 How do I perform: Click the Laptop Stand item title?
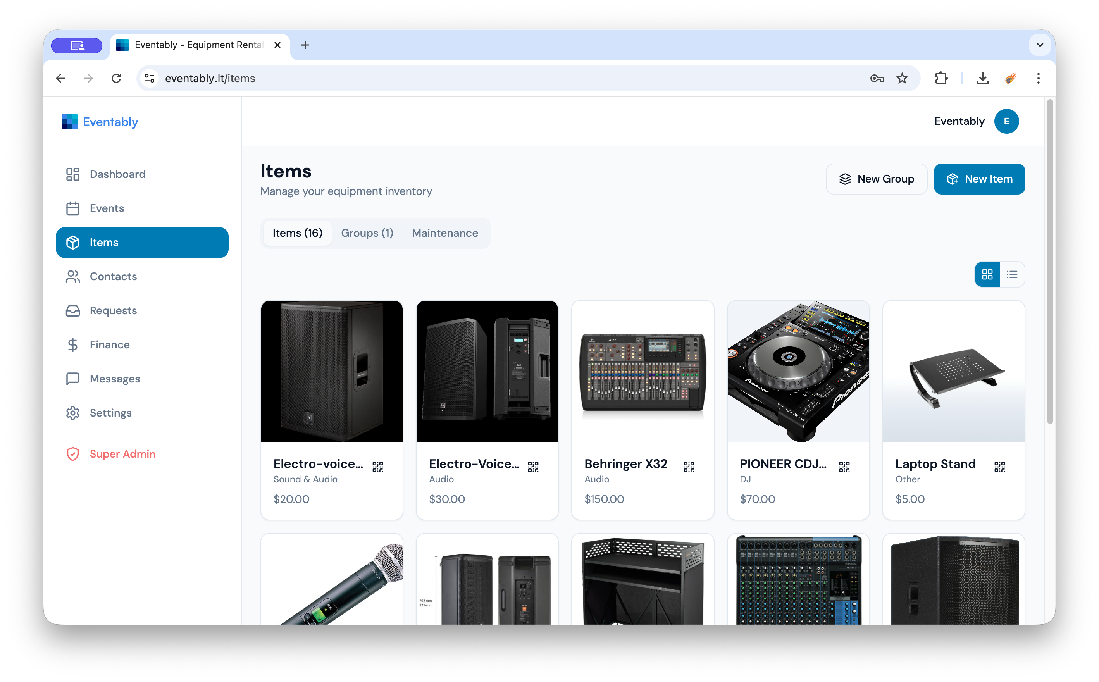coord(935,464)
